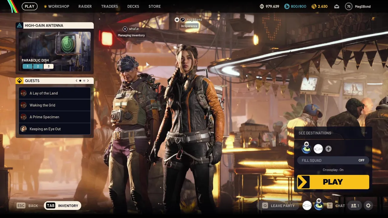Click the eye avatar in bottom bar
The width and height of the screenshot is (388, 218).
(x=319, y=205)
